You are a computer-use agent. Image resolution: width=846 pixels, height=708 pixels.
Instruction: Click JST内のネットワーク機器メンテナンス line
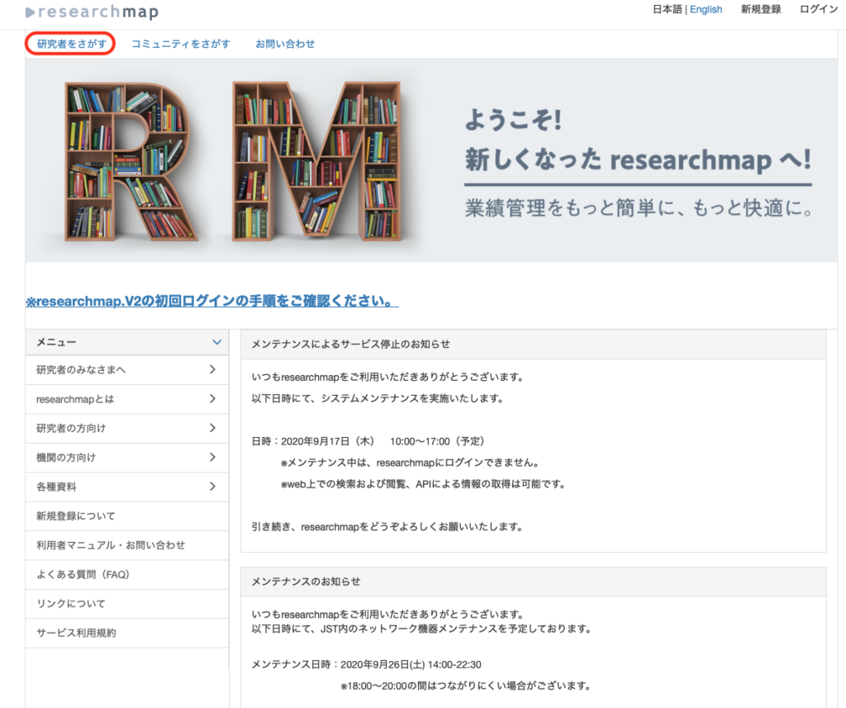click(x=421, y=629)
